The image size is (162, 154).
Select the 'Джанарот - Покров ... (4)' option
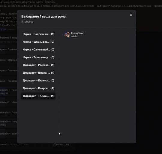point(38,88)
